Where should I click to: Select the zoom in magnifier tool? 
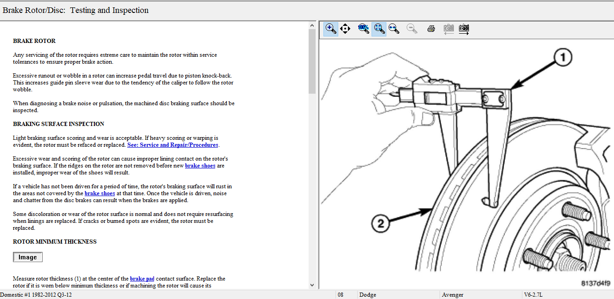331,29
